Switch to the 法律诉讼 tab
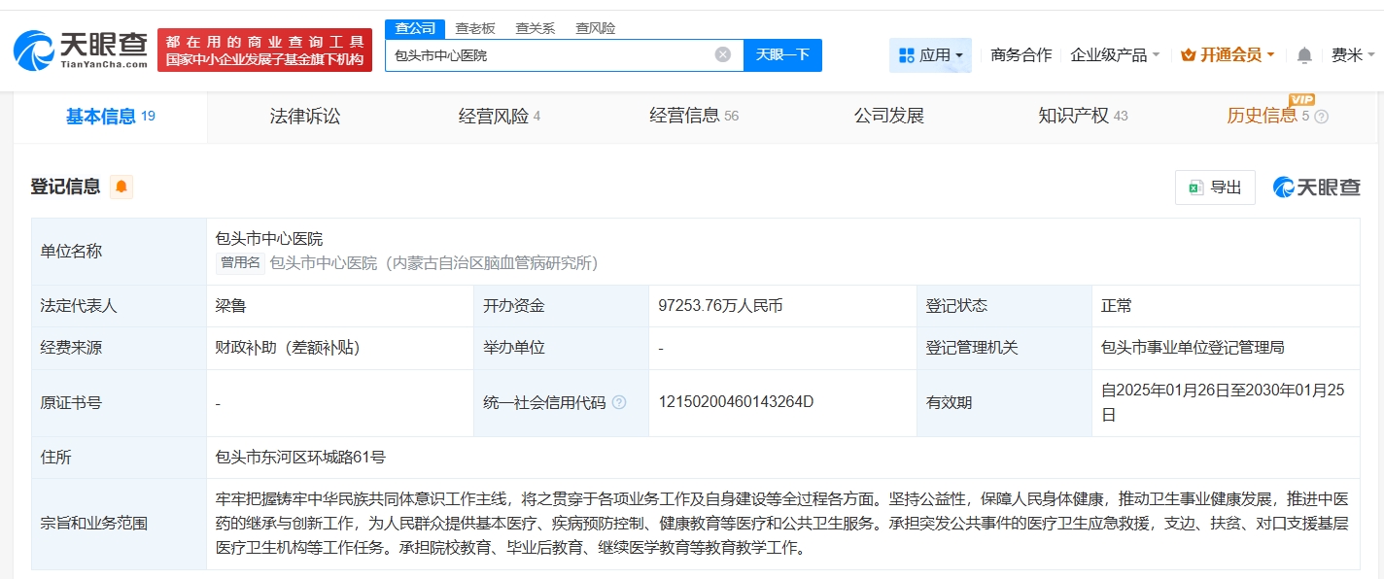The image size is (1384, 579). coord(305,117)
